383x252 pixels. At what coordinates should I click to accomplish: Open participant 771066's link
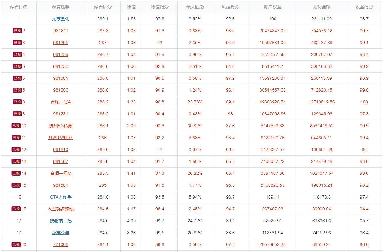61,244
